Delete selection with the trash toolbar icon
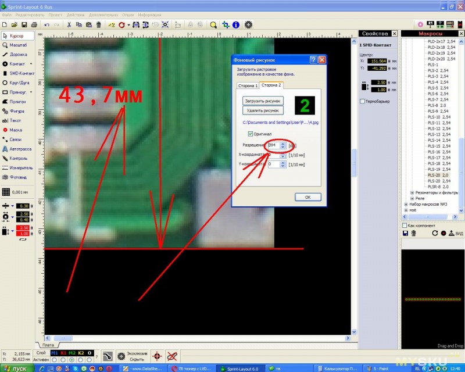This screenshot has width=465, height=372. (x=99, y=25)
